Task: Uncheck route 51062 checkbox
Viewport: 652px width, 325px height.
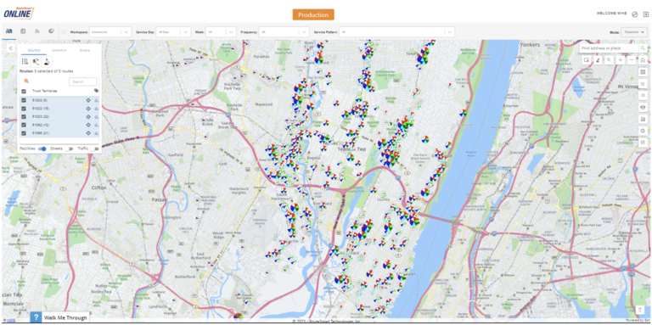Action: (x=24, y=125)
